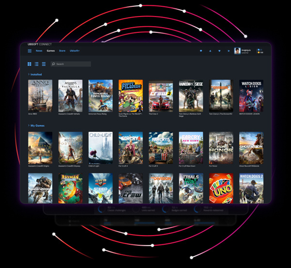Open UNO game cover
291x268 pixels.
coord(221,188)
